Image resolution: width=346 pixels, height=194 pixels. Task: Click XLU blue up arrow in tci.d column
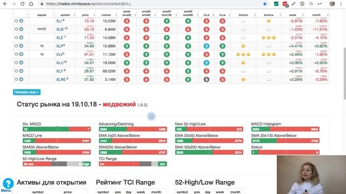(x=207, y=63)
